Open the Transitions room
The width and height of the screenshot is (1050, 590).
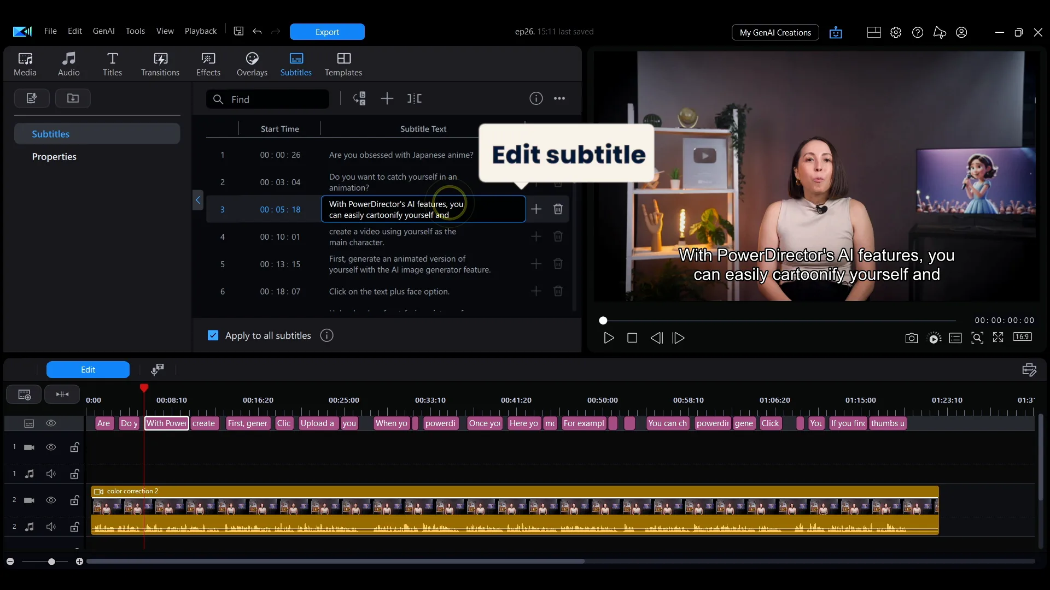click(160, 64)
